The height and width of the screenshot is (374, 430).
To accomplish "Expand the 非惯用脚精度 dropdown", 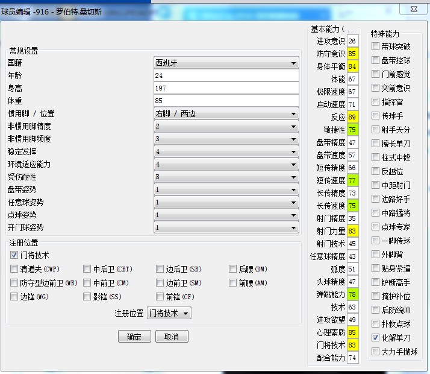I will pos(226,126).
